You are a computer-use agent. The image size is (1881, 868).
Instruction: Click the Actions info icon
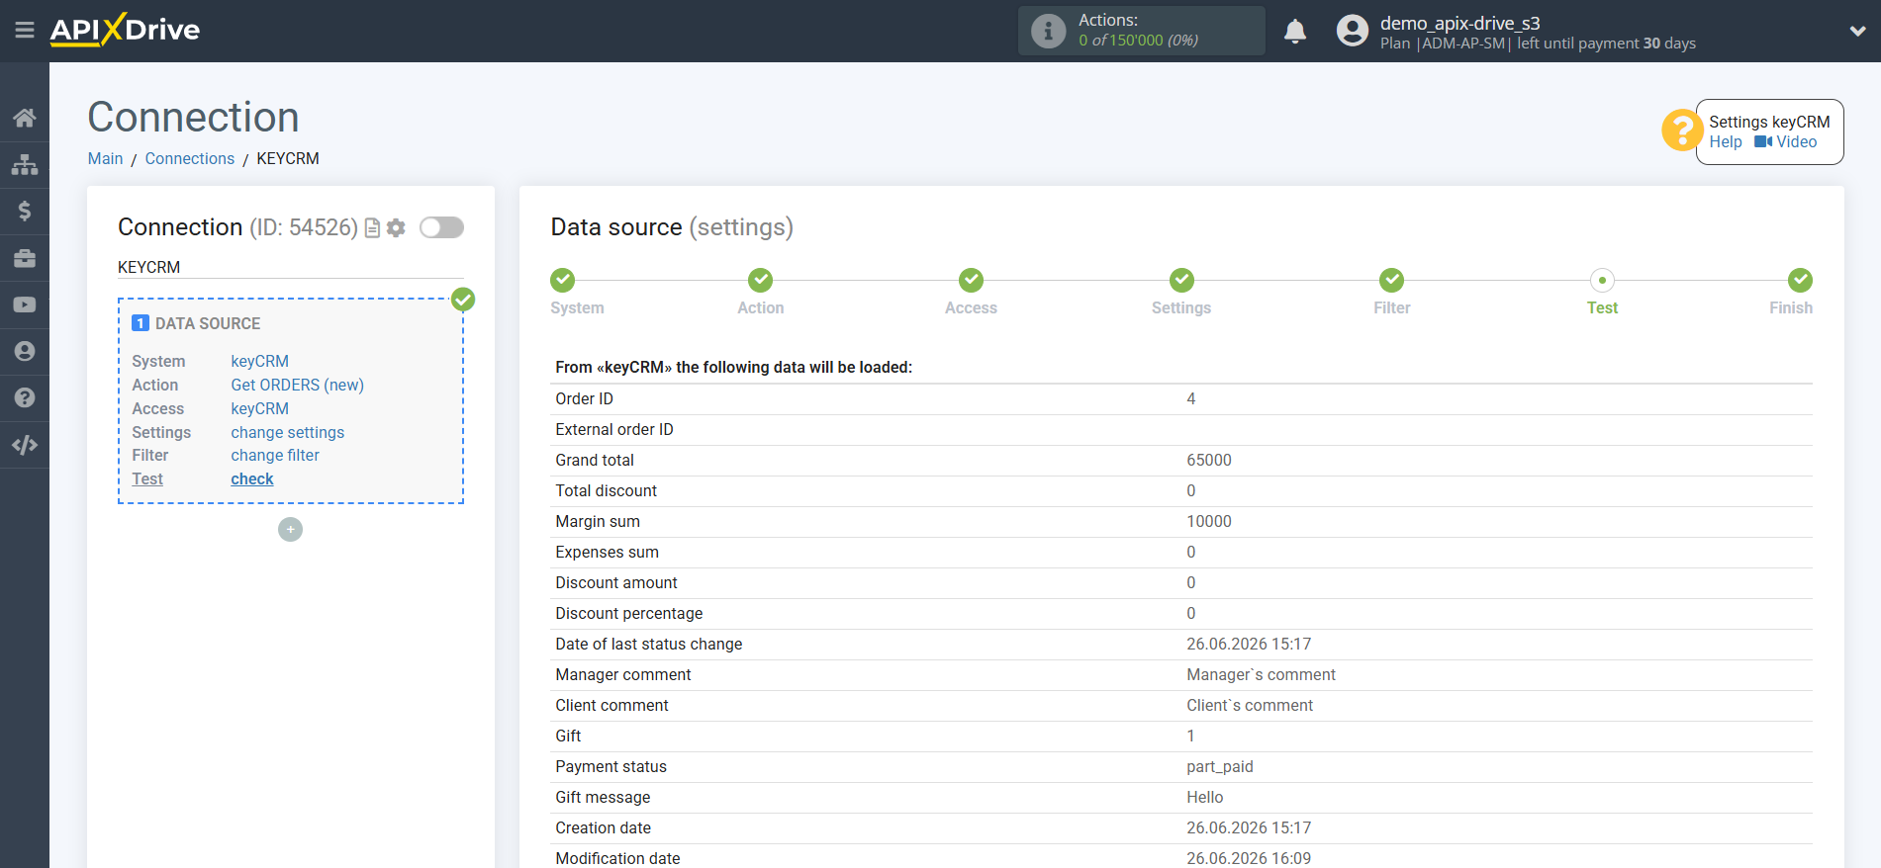1048,31
